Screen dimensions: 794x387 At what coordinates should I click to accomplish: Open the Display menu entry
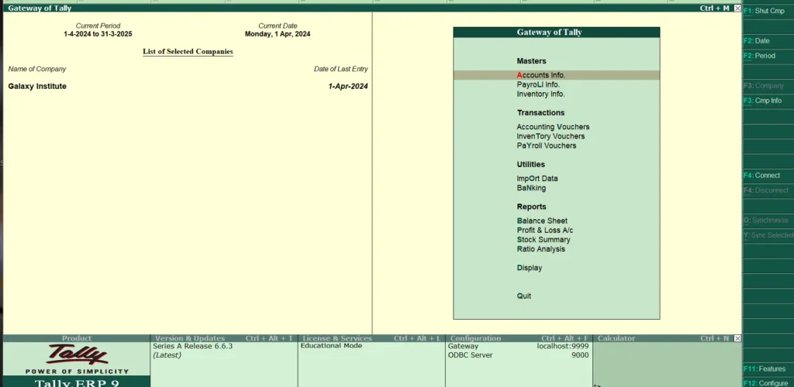click(529, 268)
